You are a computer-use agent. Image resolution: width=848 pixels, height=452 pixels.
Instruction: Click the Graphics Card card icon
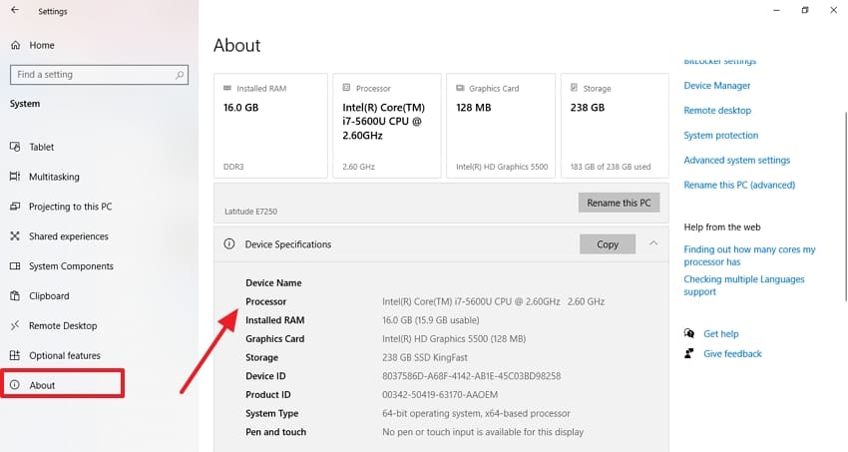click(460, 88)
